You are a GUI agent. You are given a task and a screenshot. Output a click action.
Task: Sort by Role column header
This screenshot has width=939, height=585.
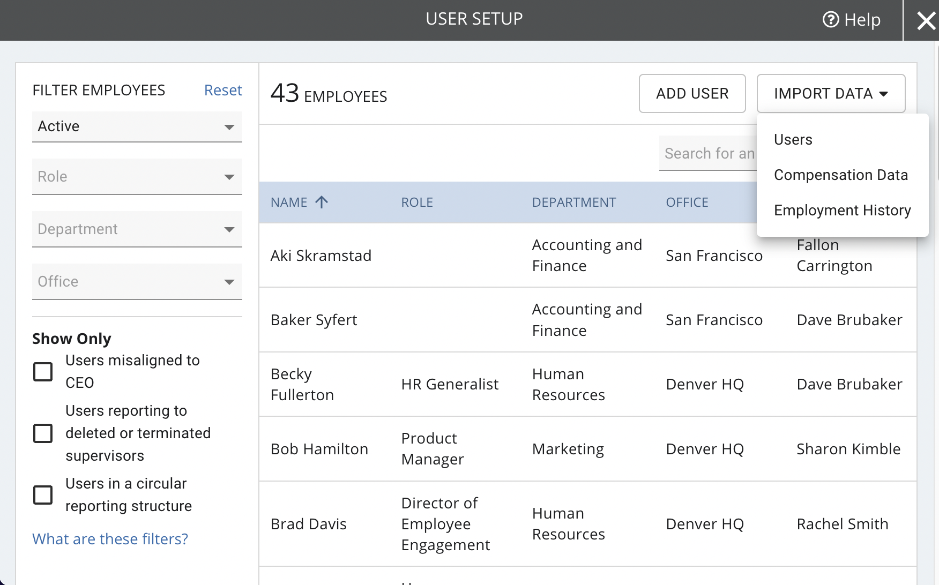pos(417,202)
